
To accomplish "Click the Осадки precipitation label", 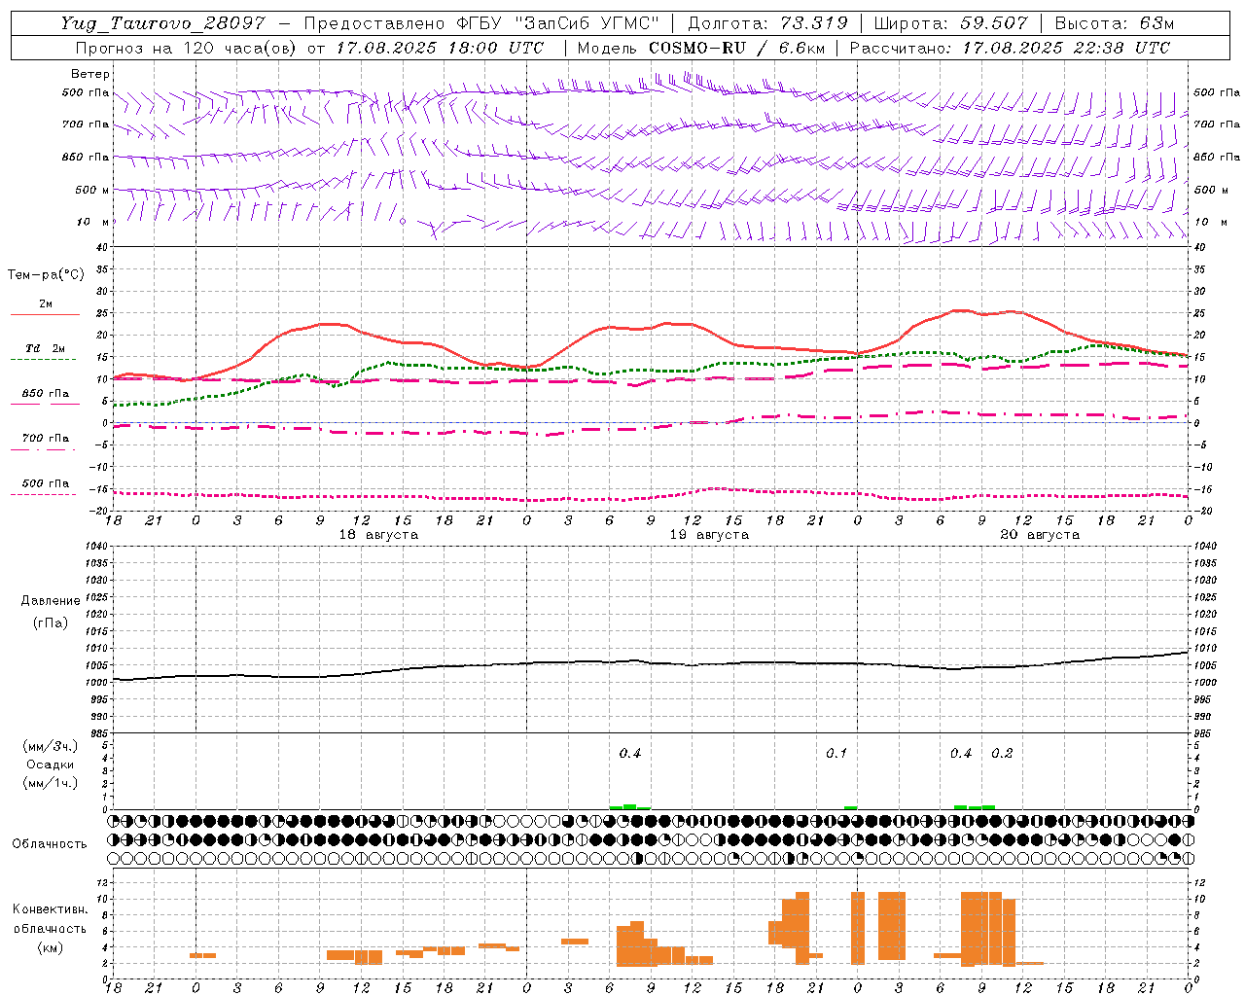I will [51, 765].
